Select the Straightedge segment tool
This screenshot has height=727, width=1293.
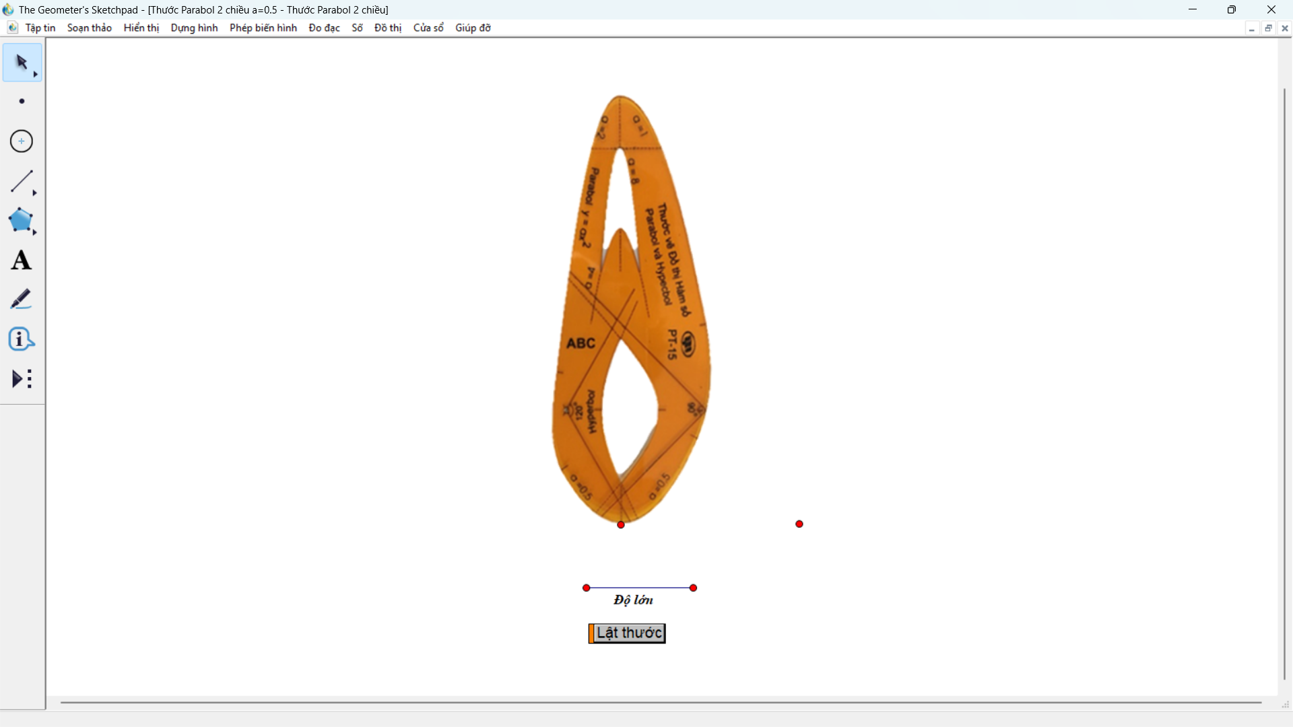pos(21,181)
